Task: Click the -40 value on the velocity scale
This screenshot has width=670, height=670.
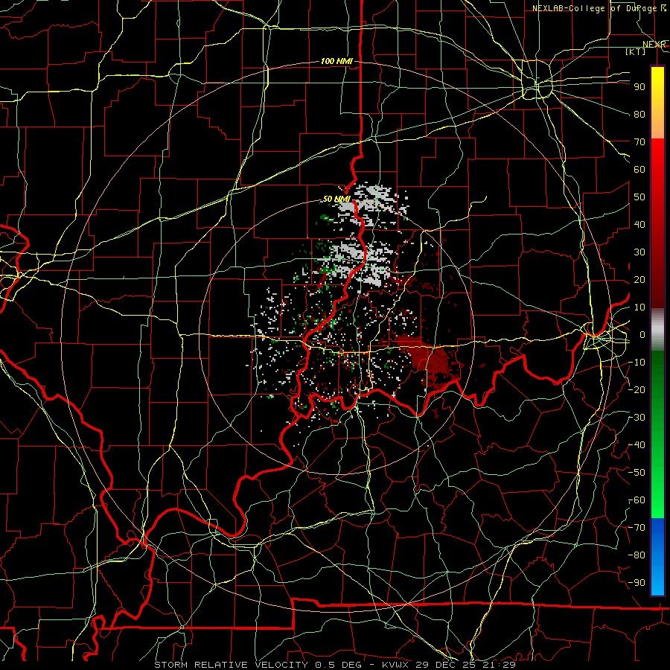Action: coord(636,445)
